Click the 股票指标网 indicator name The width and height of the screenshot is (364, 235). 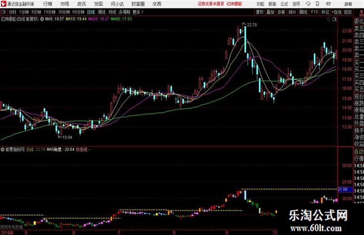coord(15,149)
